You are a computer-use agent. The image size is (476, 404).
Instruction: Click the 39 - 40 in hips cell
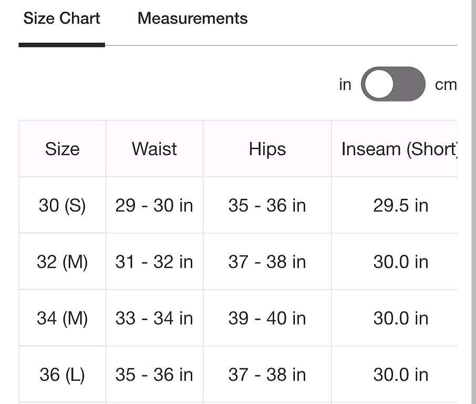click(x=267, y=318)
